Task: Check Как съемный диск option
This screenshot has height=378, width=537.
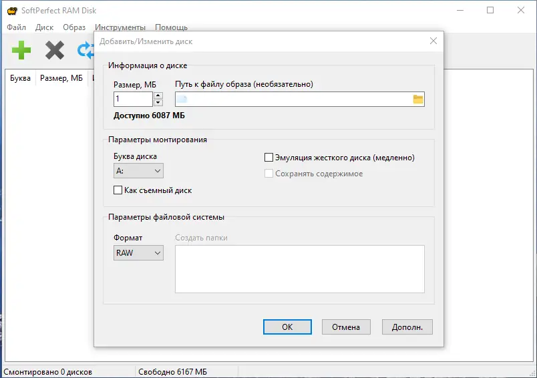Action: (x=118, y=190)
